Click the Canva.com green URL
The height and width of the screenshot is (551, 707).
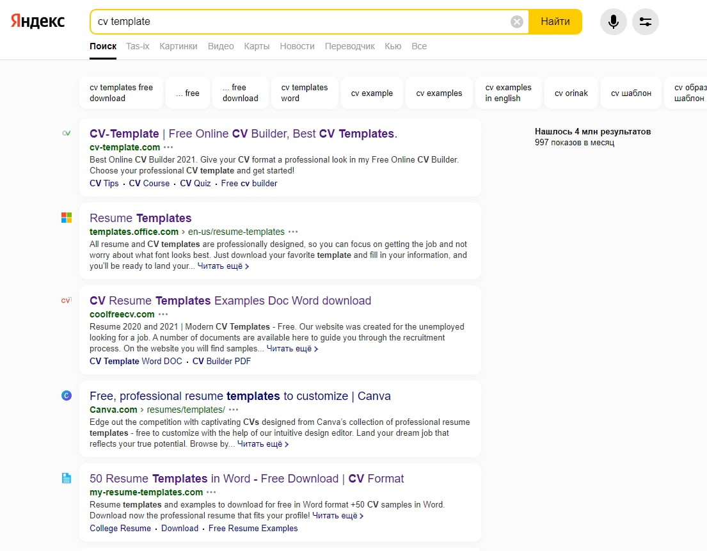click(113, 410)
